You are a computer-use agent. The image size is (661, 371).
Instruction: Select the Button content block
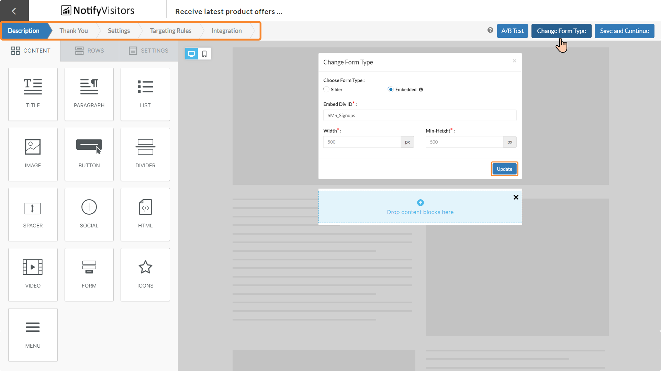(x=89, y=154)
